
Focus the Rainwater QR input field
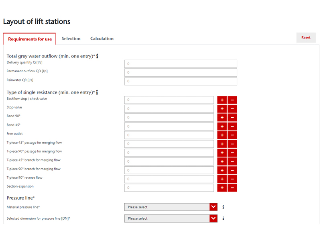click(181, 81)
